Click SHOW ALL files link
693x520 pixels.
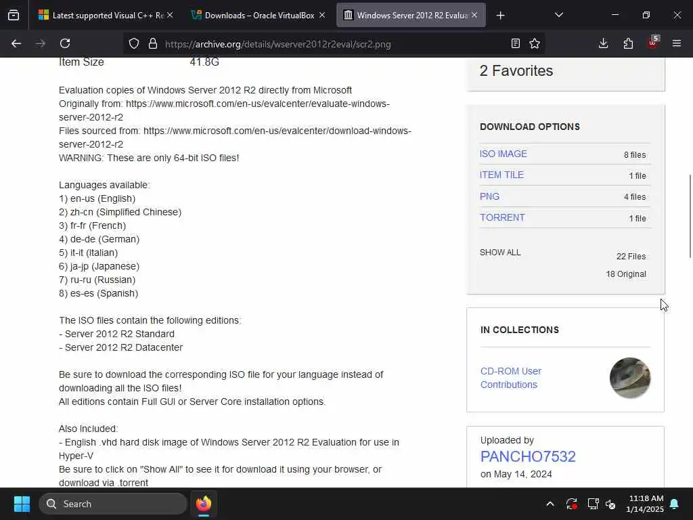click(x=500, y=253)
